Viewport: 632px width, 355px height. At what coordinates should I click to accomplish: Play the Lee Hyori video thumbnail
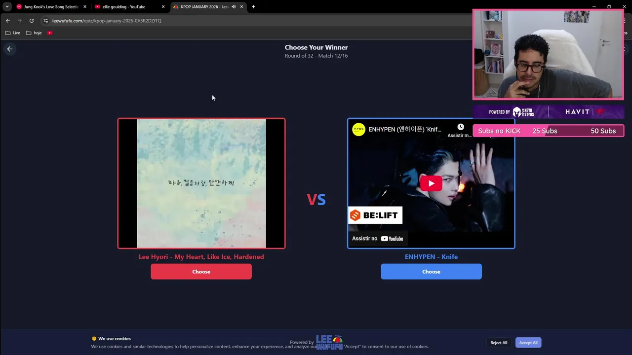point(201,183)
